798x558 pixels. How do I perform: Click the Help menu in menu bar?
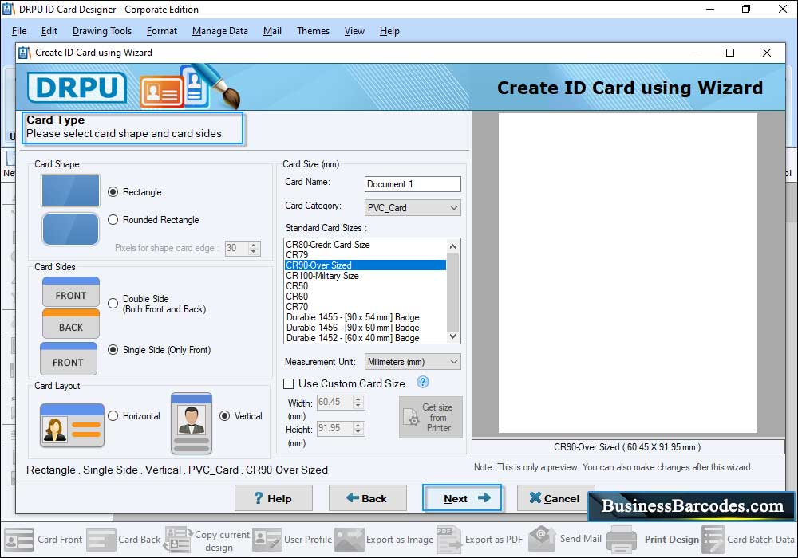[x=389, y=31]
